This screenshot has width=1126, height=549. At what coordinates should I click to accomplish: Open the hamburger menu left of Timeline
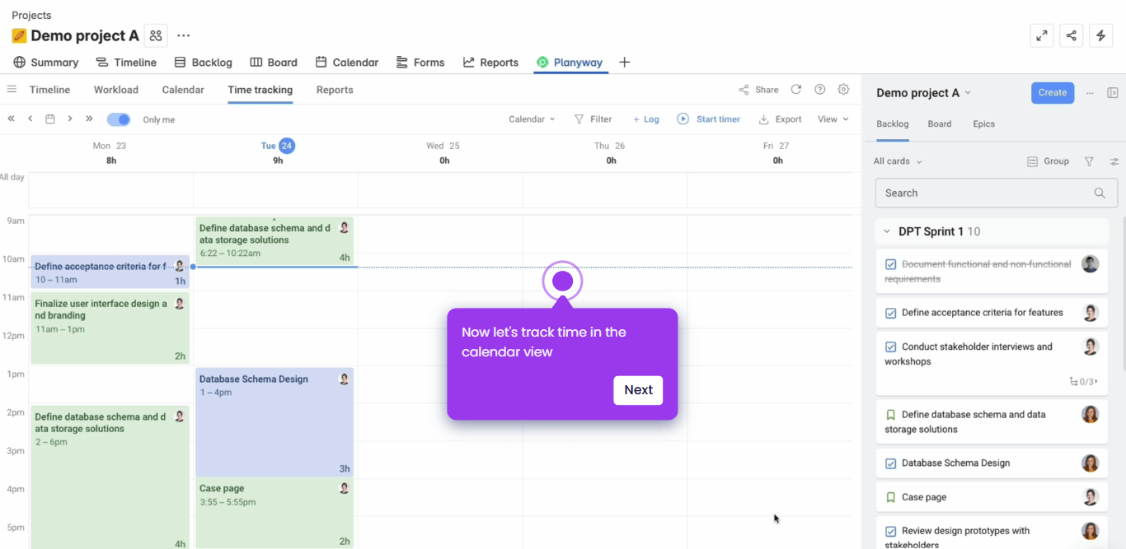(12, 90)
